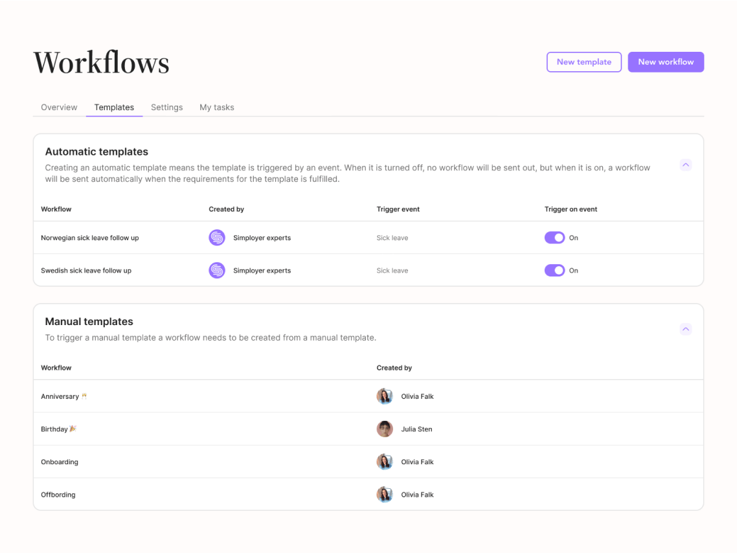
Task: Collapse the Automatic templates section
Action: tap(685, 165)
